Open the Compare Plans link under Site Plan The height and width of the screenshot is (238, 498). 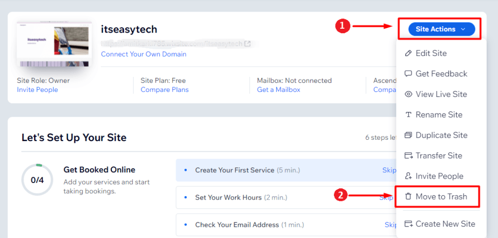pos(164,90)
